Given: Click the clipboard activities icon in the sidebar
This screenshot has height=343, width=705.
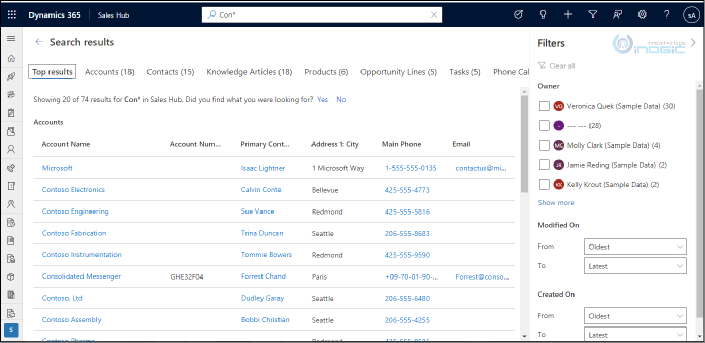Looking at the screenshot, I should [x=11, y=113].
